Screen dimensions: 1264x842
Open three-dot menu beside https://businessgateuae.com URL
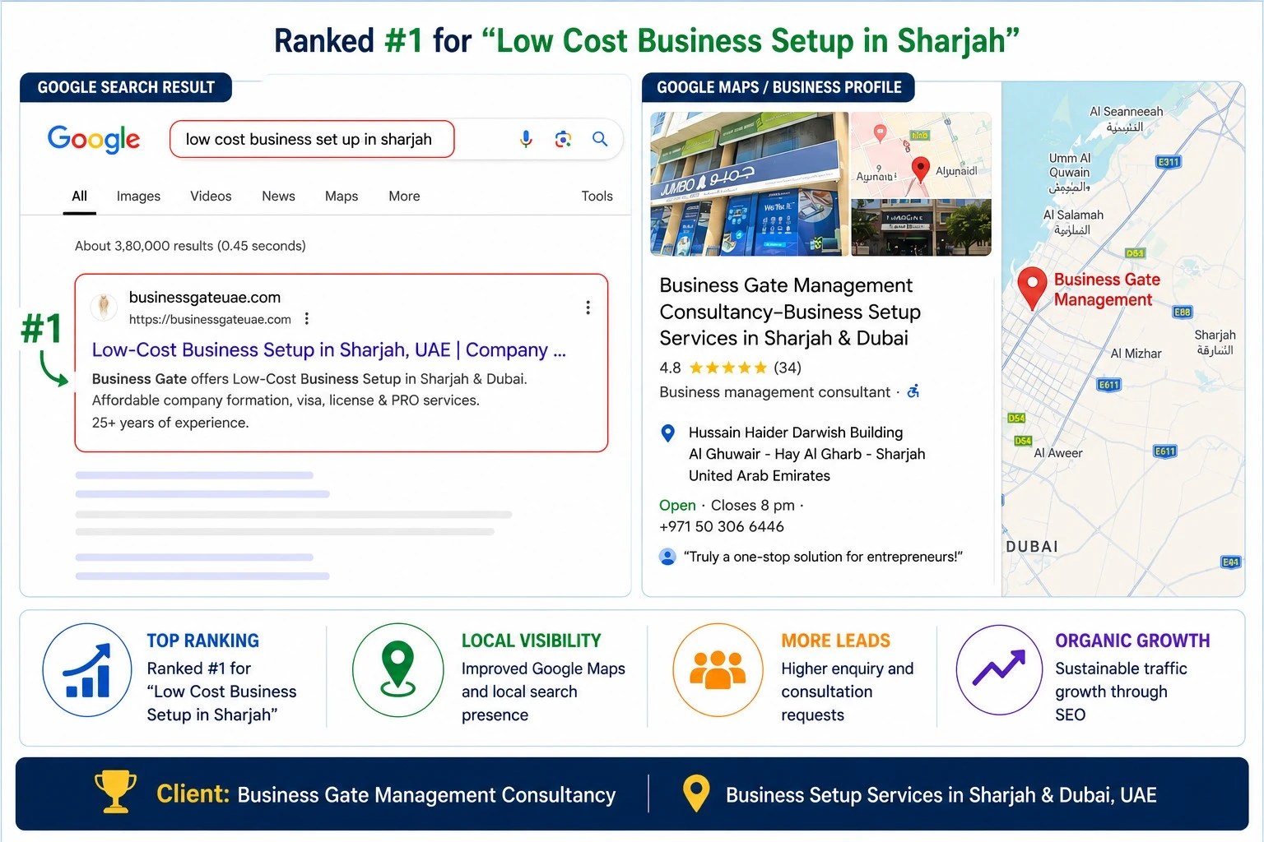pos(307,319)
